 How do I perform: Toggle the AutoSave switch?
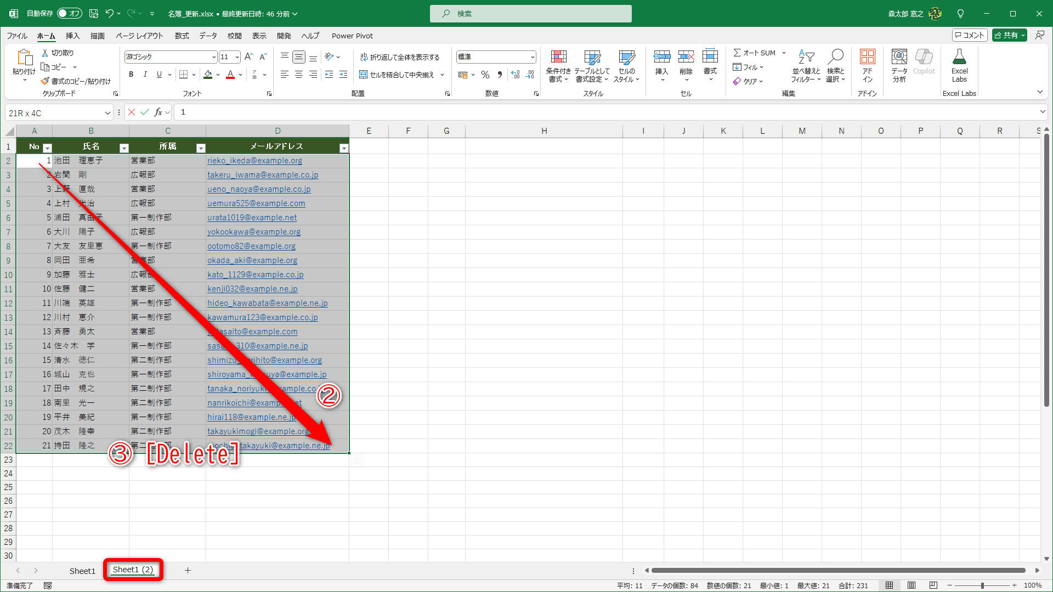69,13
